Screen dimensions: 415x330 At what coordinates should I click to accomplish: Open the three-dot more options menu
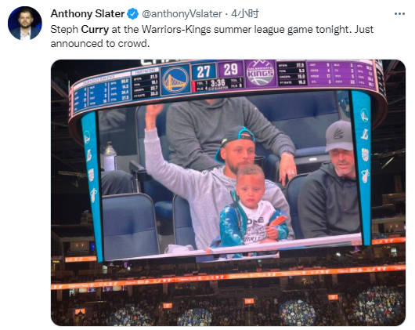(x=399, y=14)
